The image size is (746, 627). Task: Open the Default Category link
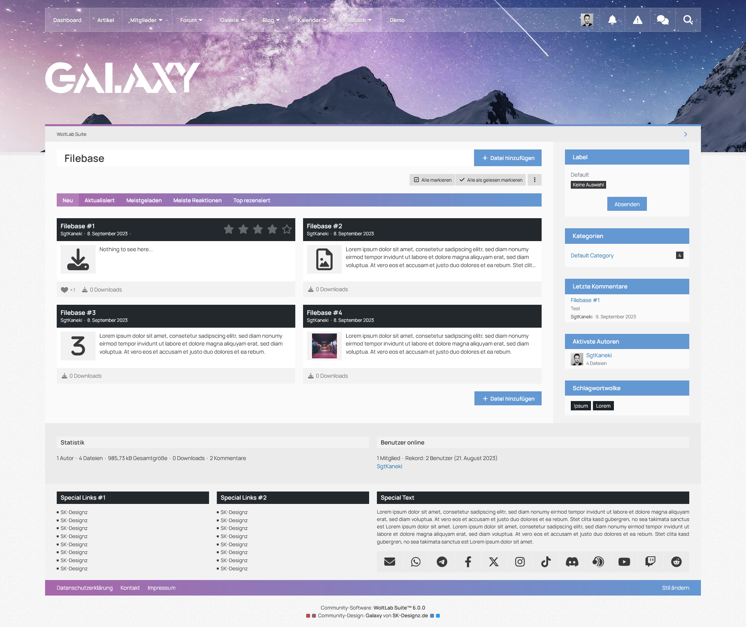point(592,255)
